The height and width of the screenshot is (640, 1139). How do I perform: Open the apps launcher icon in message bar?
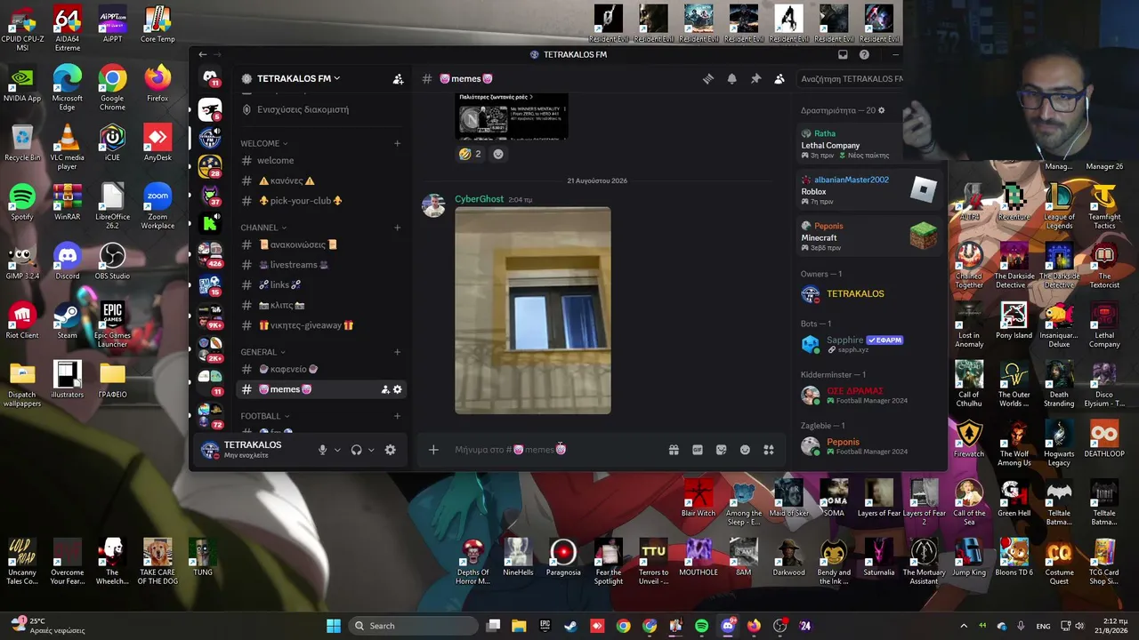tap(769, 450)
